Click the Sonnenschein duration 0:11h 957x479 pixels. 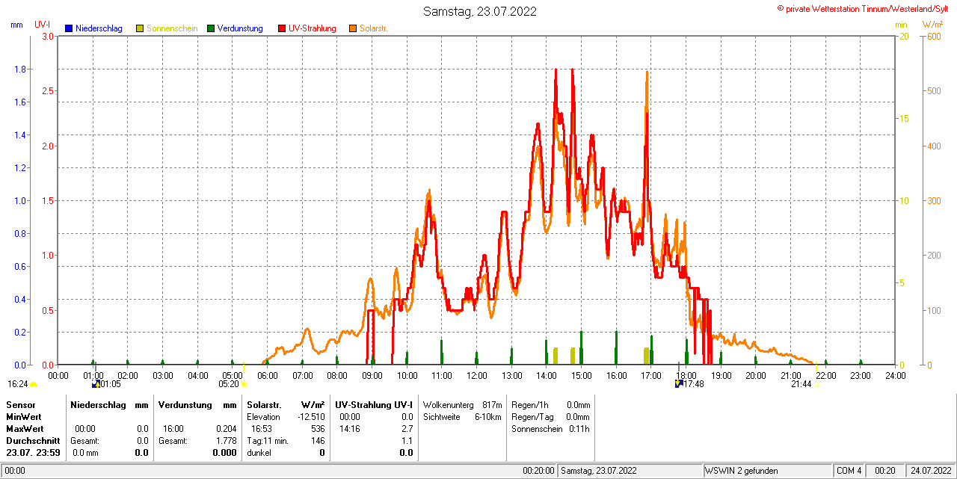pyautogui.click(x=579, y=429)
